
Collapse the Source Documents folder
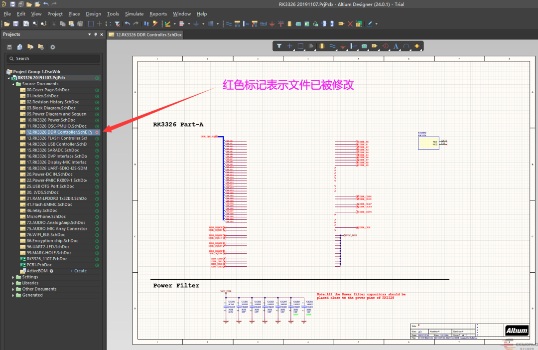pyautogui.click(x=13, y=84)
